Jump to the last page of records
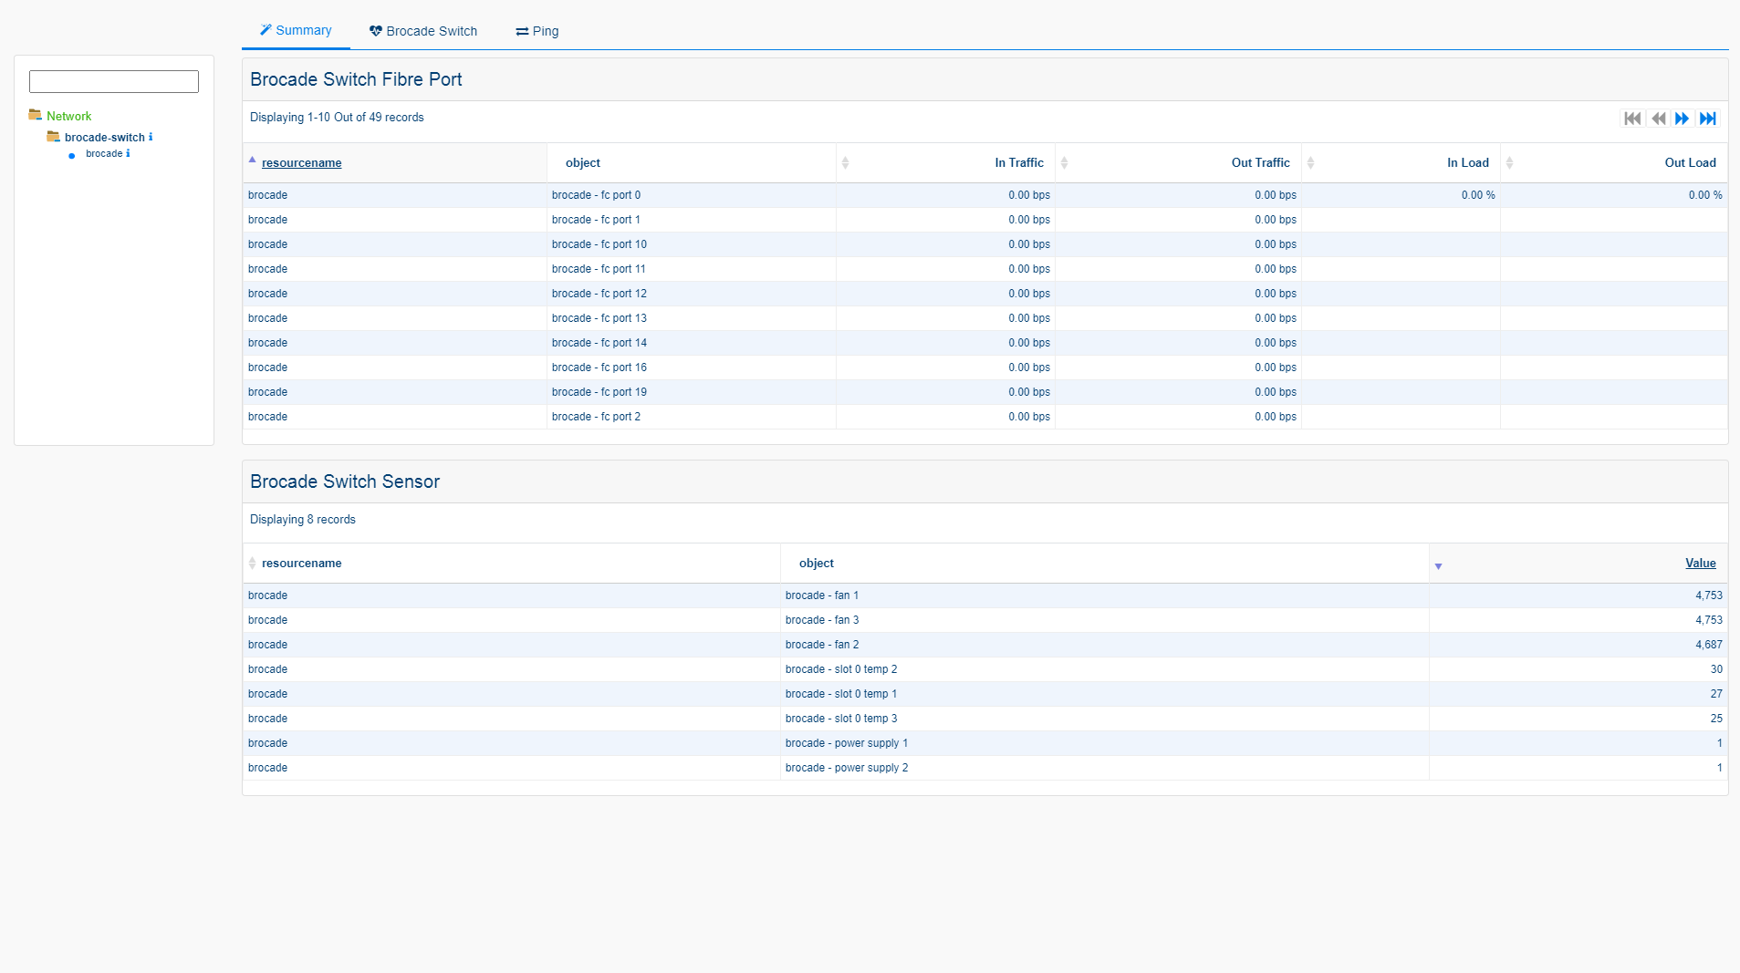This screenshot has height=973, width=1740. click(x=1707, y=119)
